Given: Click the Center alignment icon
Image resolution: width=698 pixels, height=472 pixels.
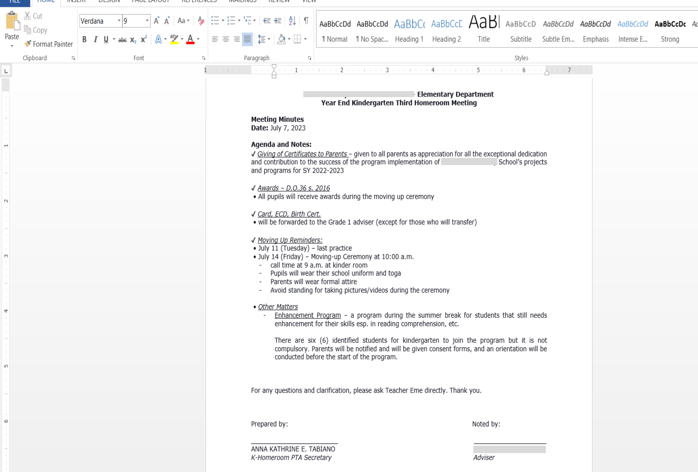Looking at the screenshot, I should [x=226, y=39].
